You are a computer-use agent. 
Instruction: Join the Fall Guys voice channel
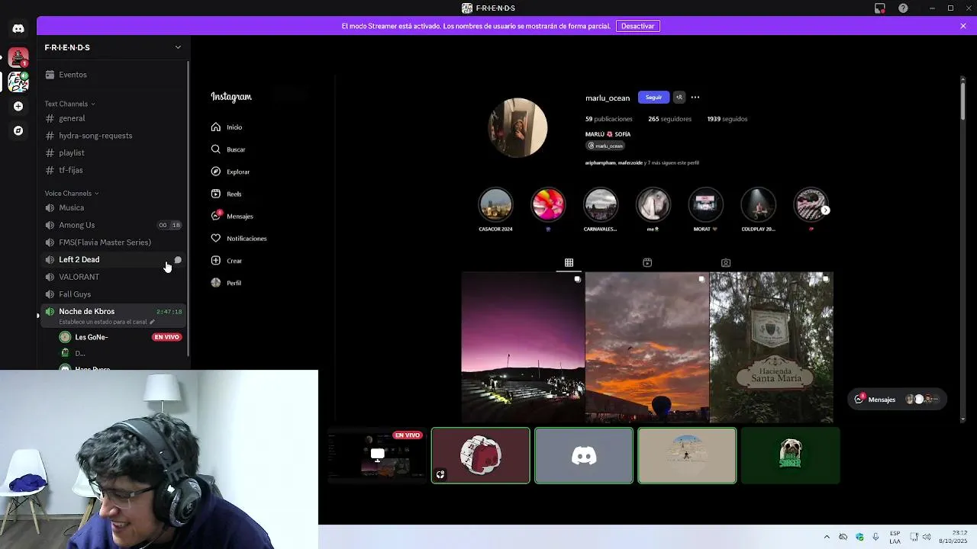click(x=113, y=294)
